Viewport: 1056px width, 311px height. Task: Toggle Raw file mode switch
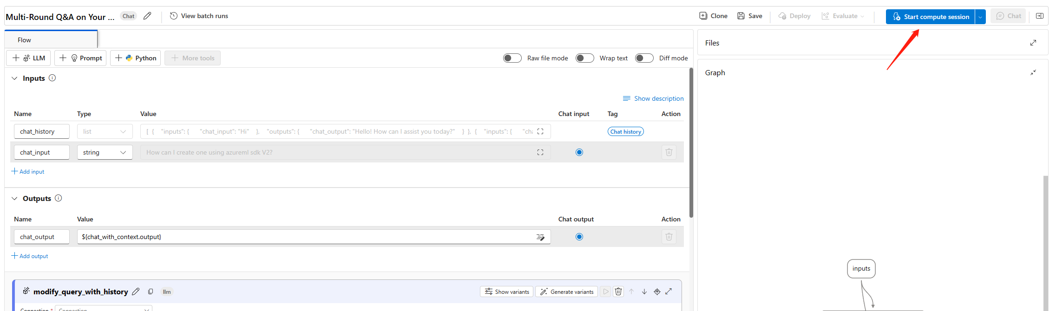[512, 58]
